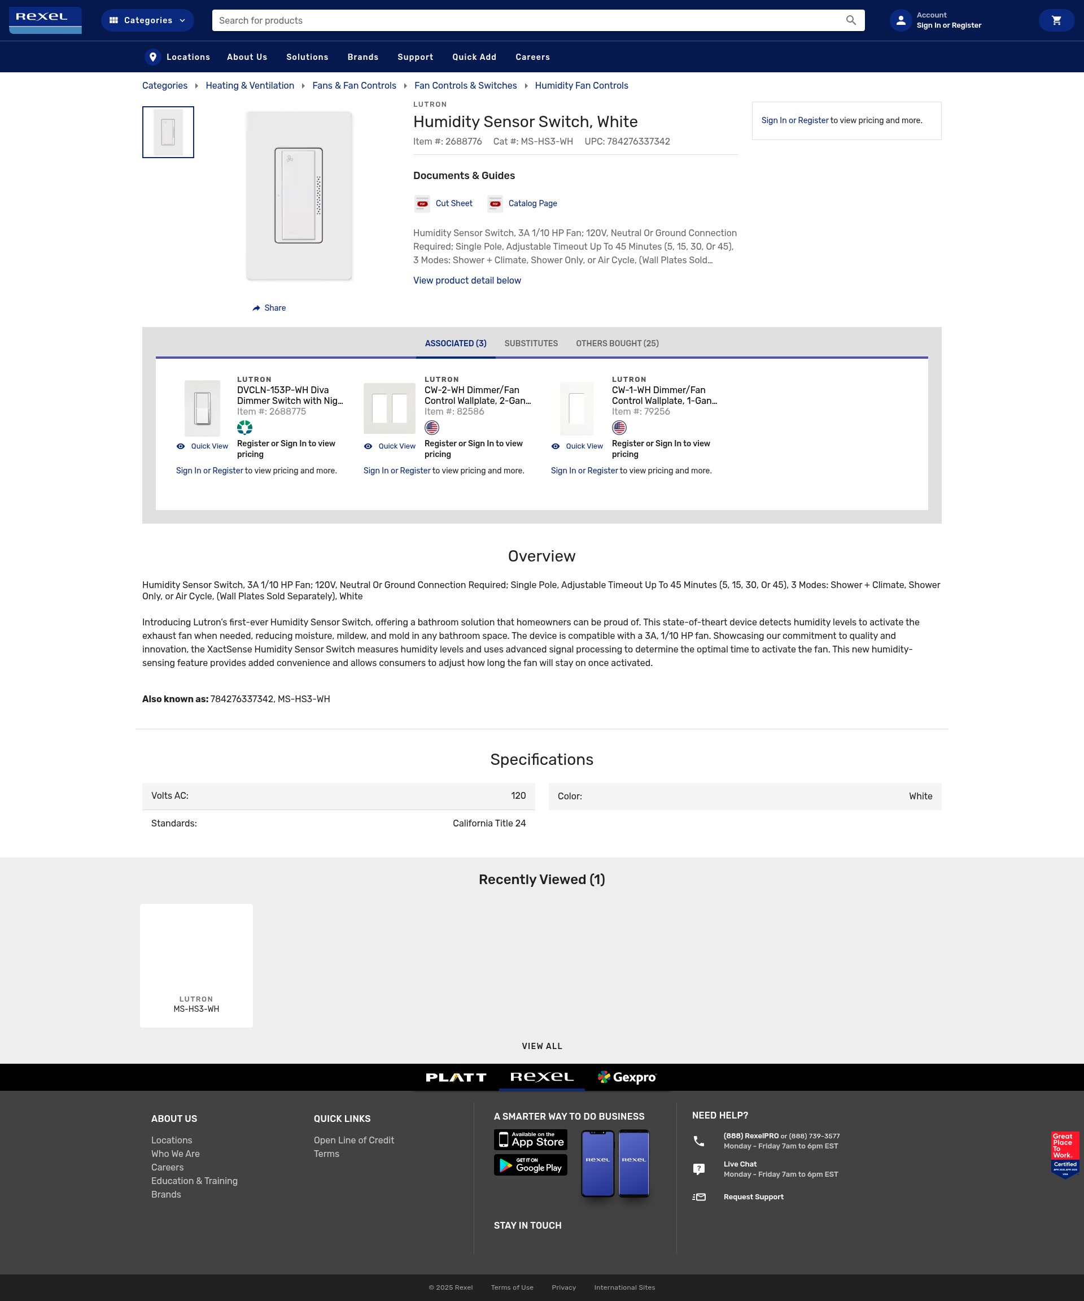Click Quick View eye for CW-1-WH wallplate
Image resolution: width=1084 pixels, height=1301 pixels.
coord(556,446)
